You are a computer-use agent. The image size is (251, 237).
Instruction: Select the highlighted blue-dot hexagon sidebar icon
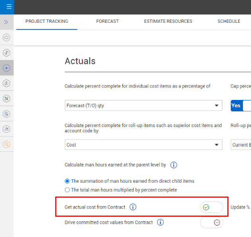point(6,68)
